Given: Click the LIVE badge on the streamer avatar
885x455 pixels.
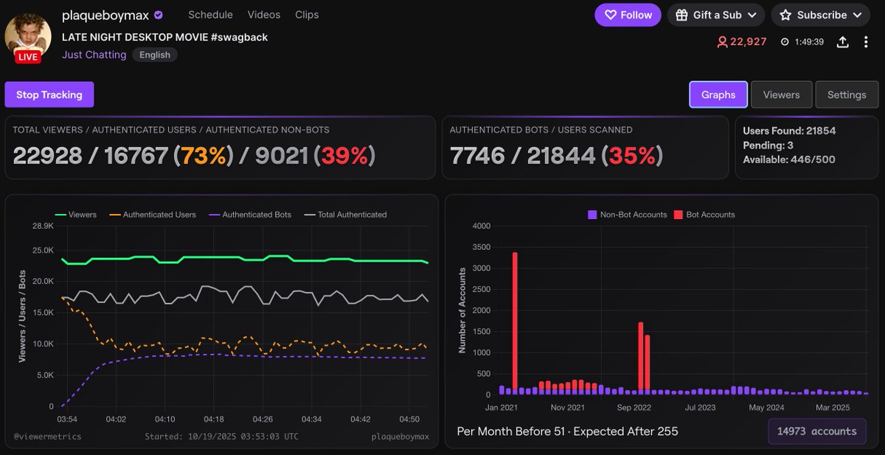Looking at the screenshot, I should (27, 55).
